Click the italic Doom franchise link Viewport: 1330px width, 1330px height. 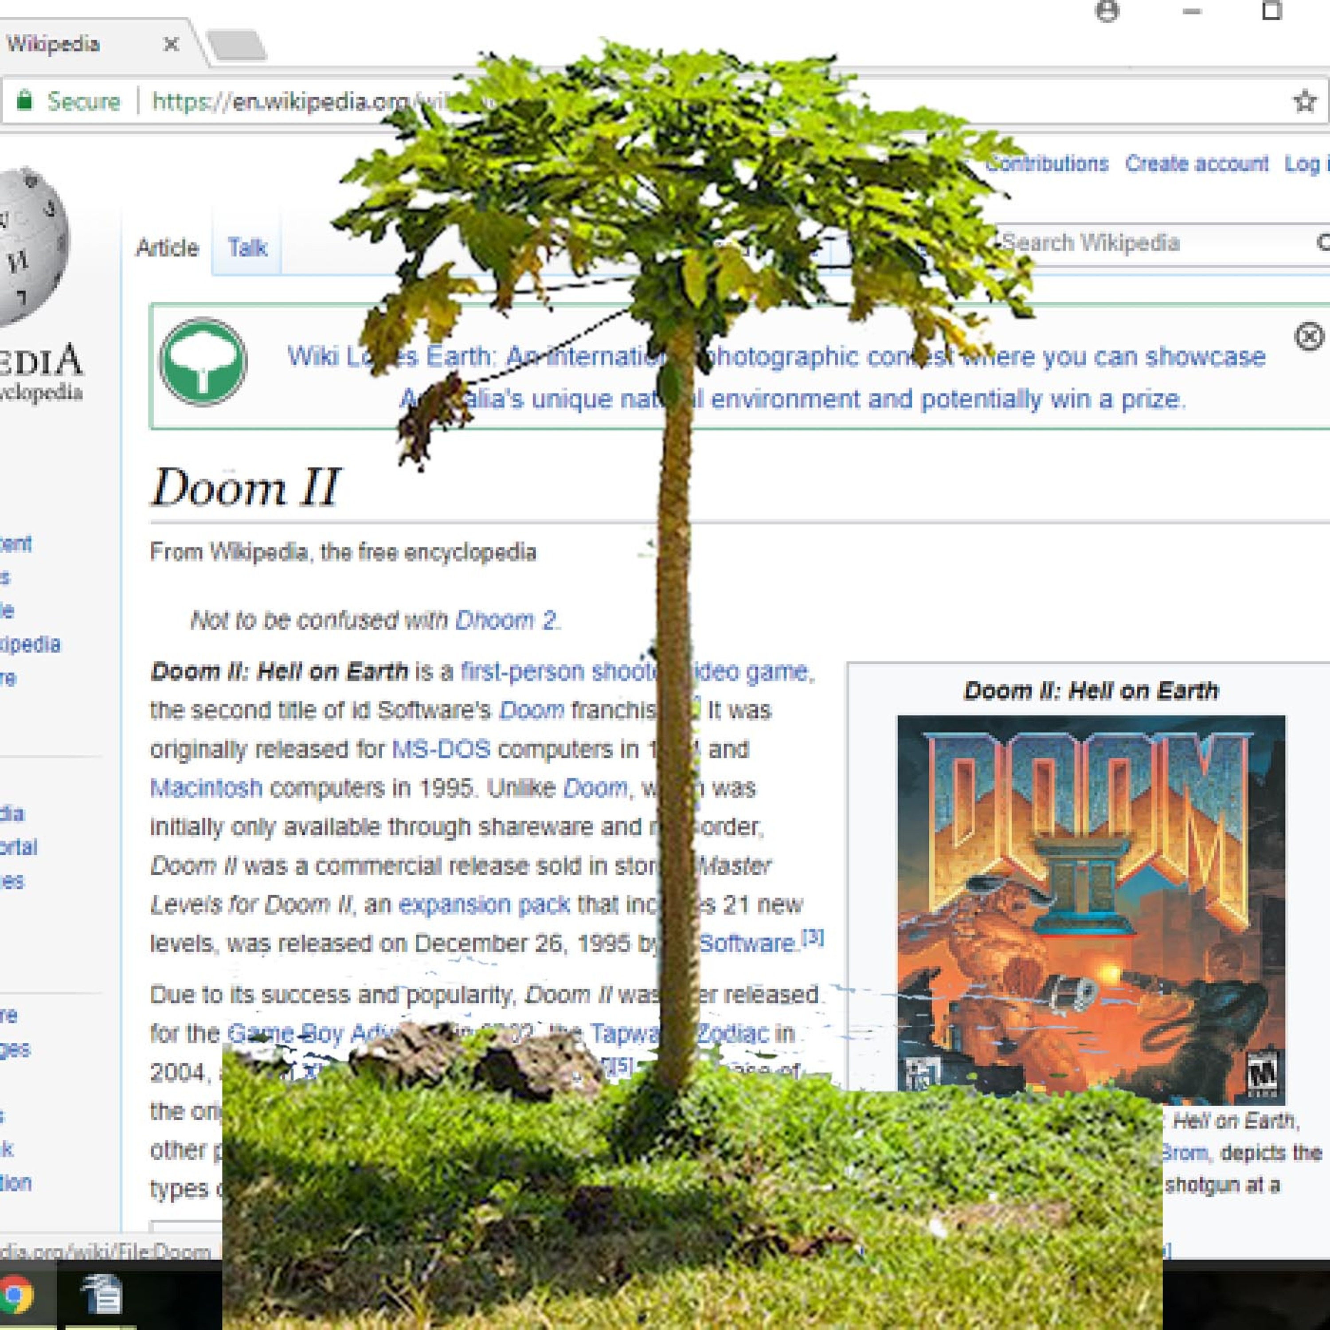532,710
